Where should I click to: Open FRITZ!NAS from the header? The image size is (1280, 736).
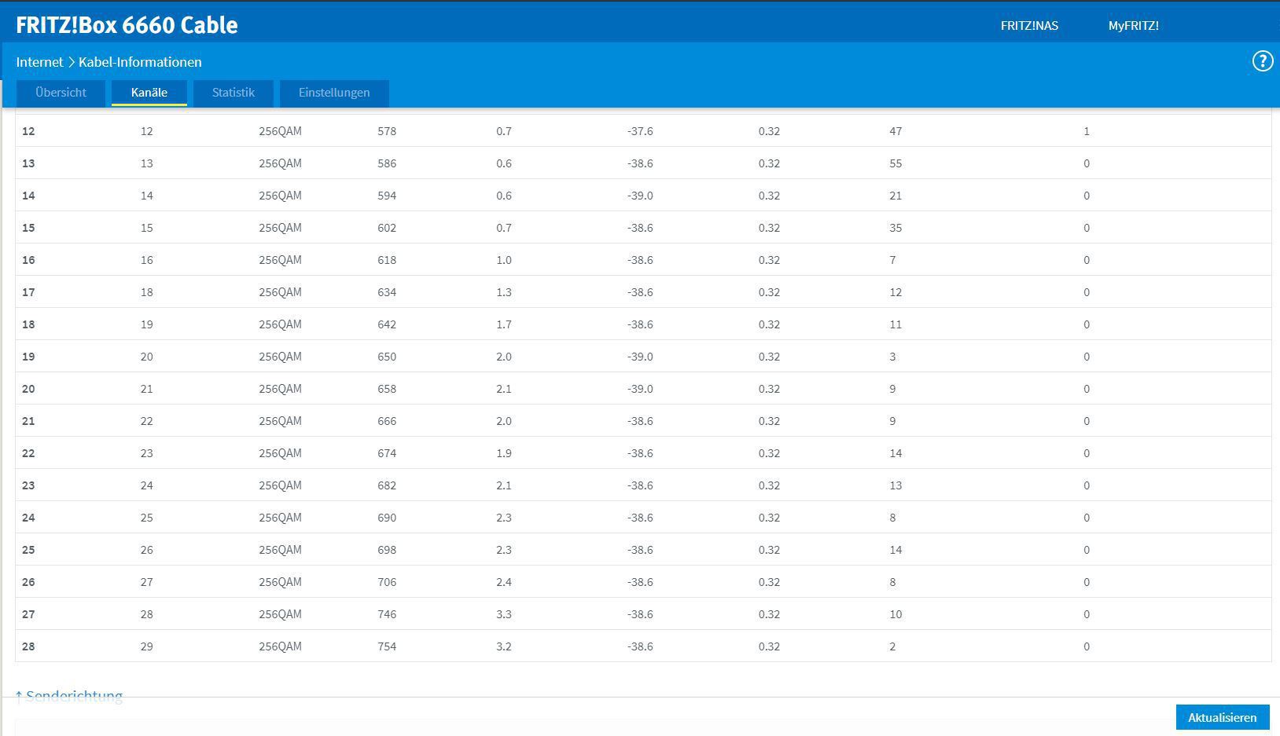click(1028, 26)
